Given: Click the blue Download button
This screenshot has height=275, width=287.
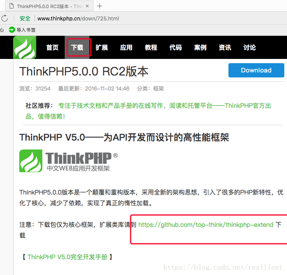Looking at the screenshot, I should pos(256,70).
